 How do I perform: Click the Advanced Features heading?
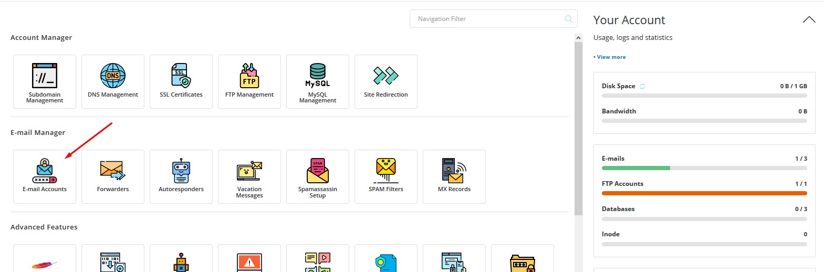[x=44, y=227]
